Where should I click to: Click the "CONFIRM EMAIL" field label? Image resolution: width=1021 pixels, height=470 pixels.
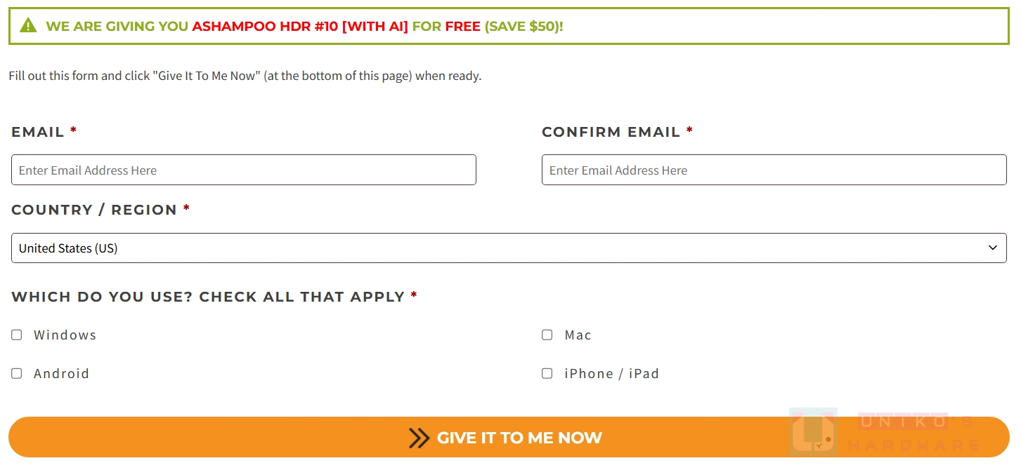tap(611, 132)
